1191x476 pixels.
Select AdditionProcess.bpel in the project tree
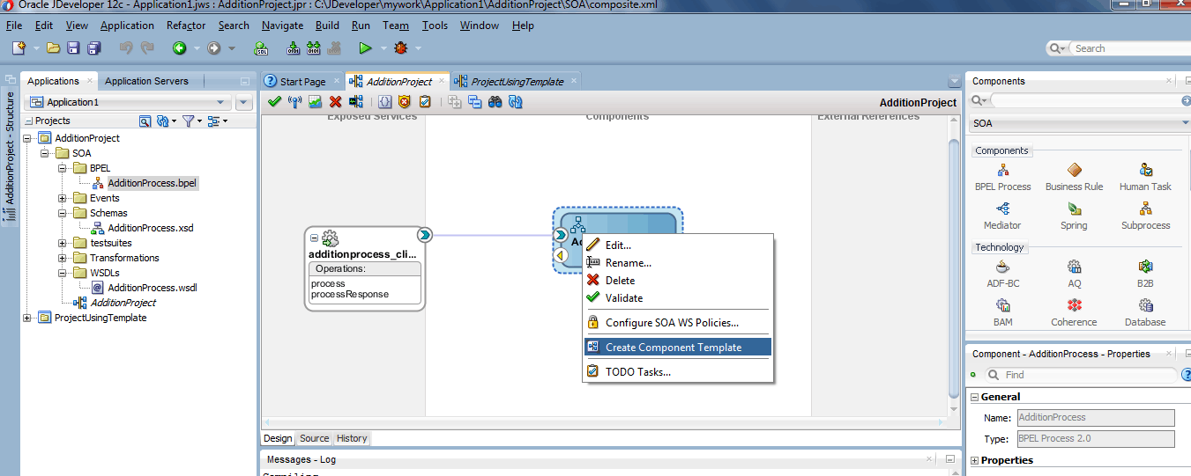point(152,183)
